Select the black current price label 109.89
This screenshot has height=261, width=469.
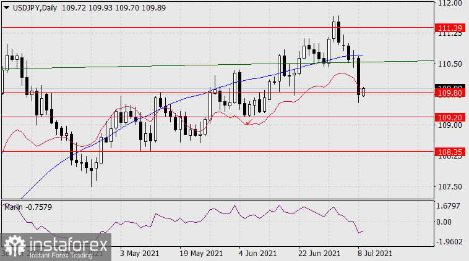click(x=447, y=87)
